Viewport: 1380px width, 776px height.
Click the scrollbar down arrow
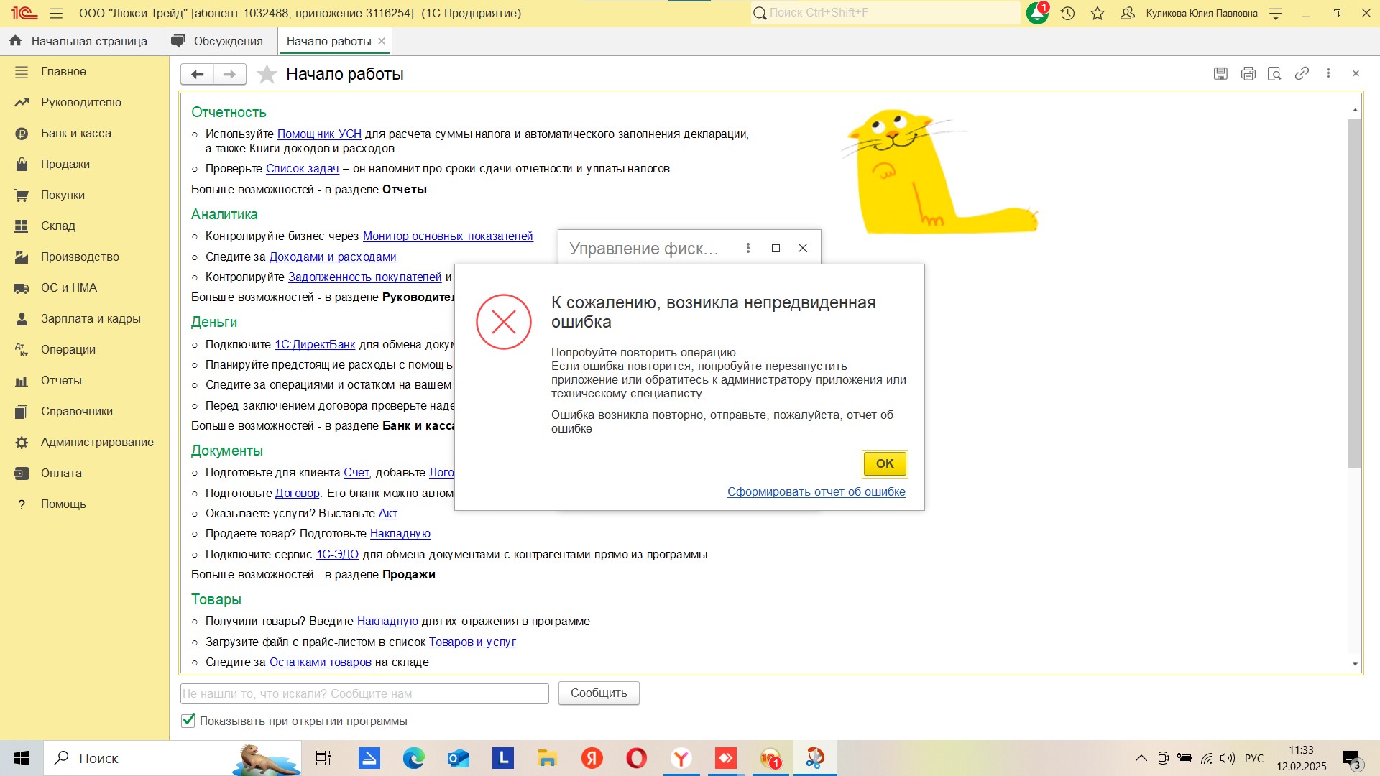click(1355, 664)
